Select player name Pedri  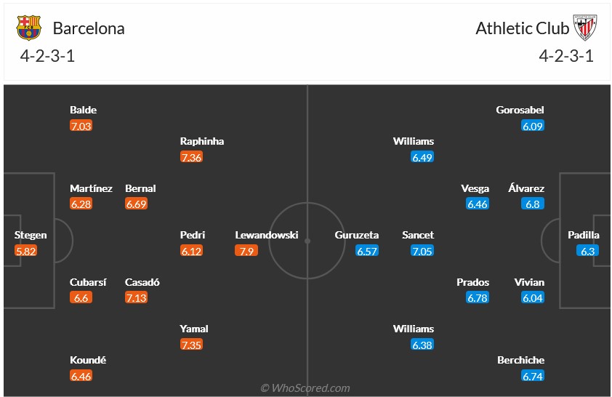(193, 235)
